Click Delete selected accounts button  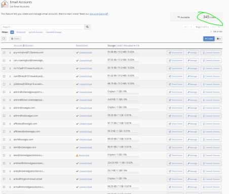15,39
